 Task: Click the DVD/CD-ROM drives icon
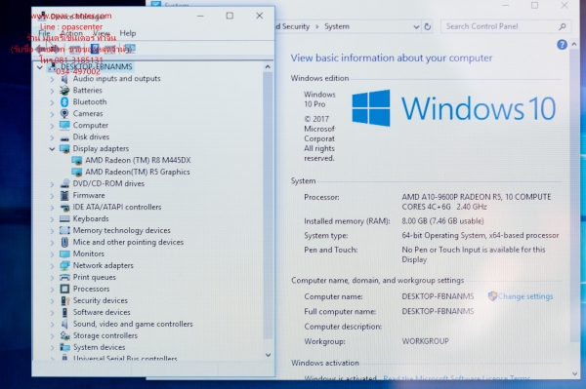tap(64, 183)
